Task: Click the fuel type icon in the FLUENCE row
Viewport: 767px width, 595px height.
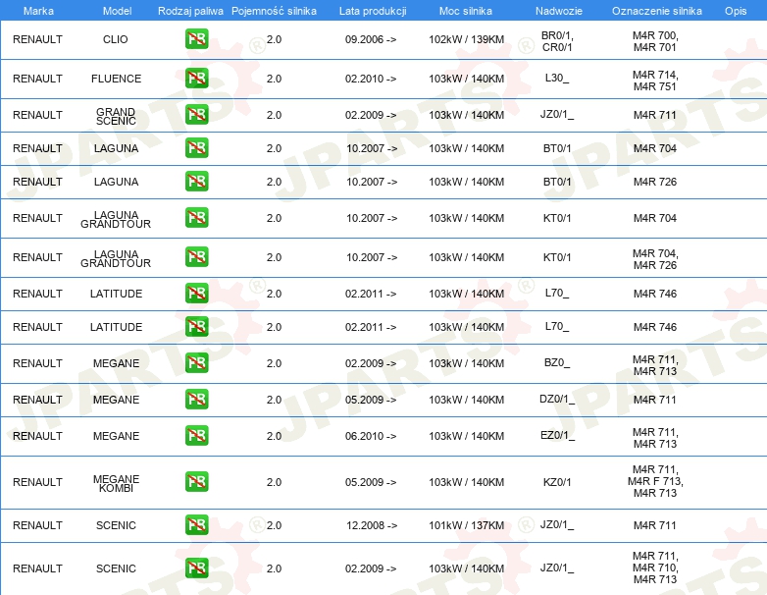Action: click(x=196, y=79)
